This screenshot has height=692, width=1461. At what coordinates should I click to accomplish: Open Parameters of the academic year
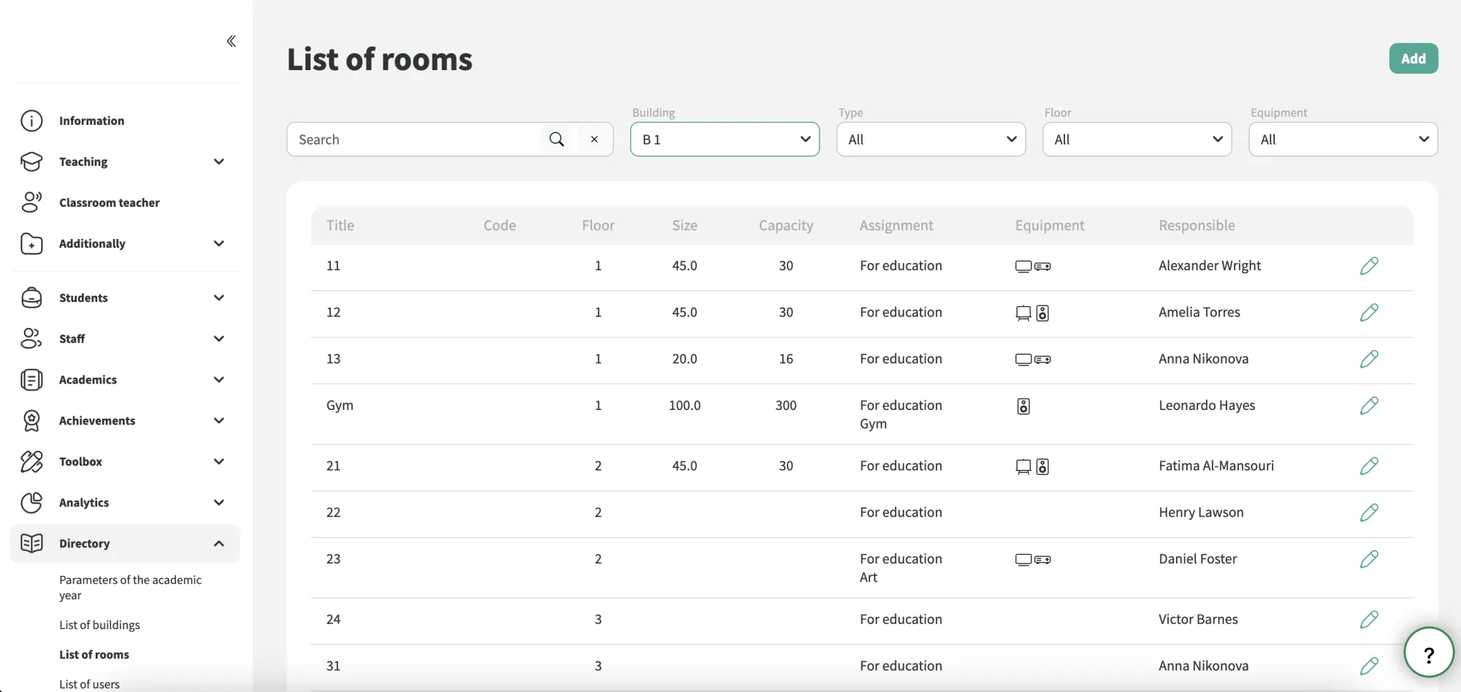(130, 588)
